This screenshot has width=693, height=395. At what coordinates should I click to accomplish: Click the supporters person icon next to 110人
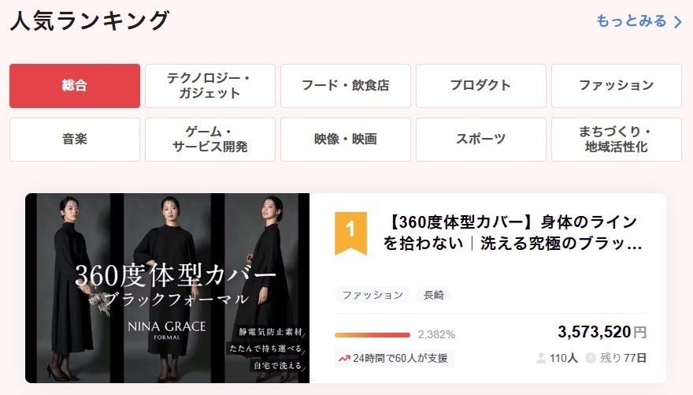(x=541, y=358)
